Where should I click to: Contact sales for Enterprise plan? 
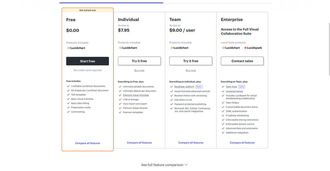pos(242,61)
